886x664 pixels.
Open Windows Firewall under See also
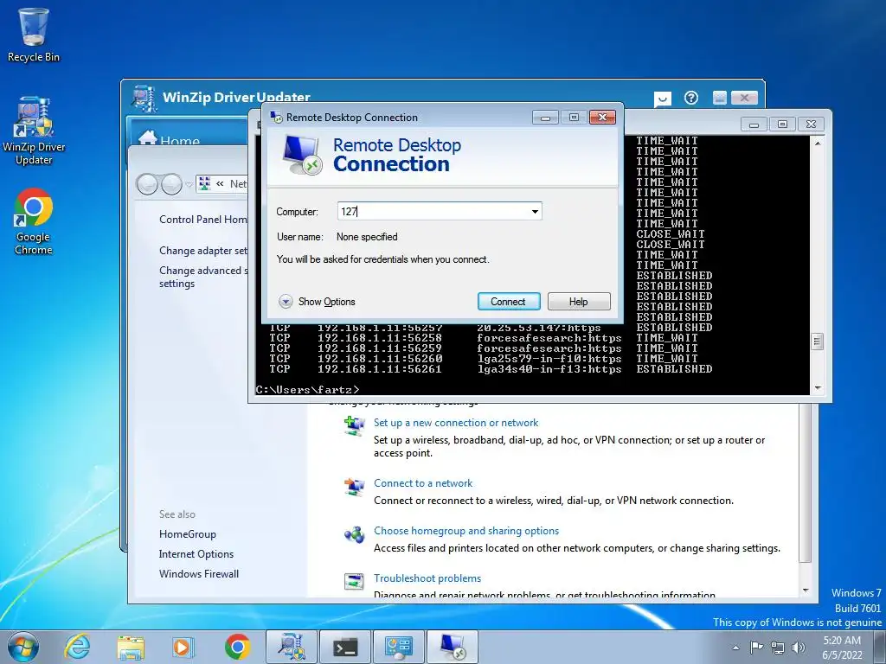[199, 574]
